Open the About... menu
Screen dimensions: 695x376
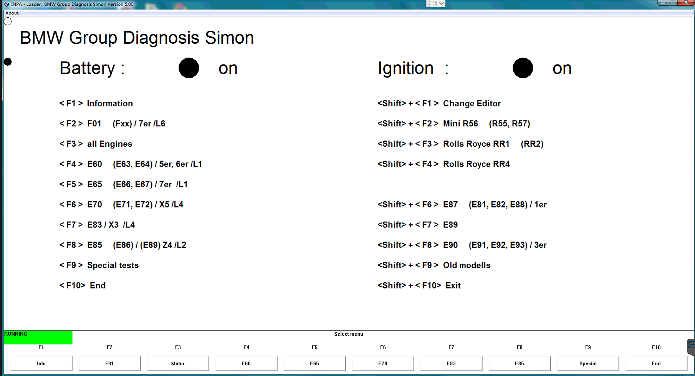click(x=13, y=13)
